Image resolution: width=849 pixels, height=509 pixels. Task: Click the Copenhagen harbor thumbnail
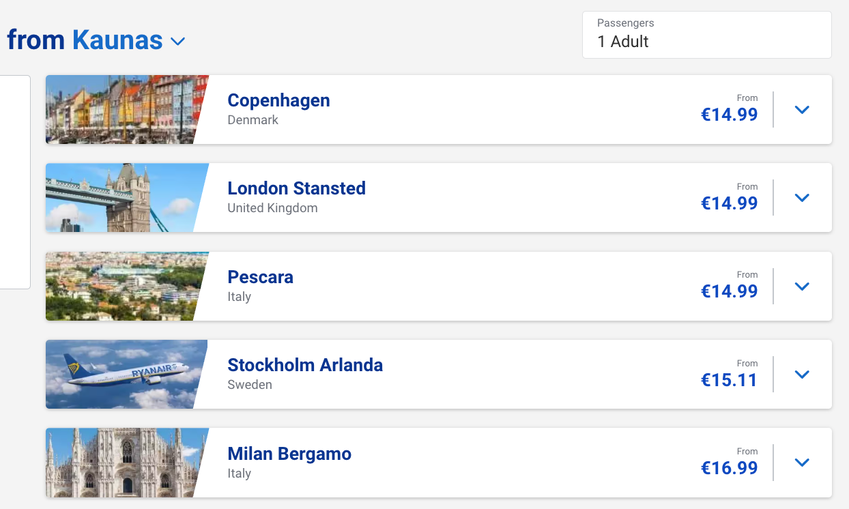pos(123,109)
